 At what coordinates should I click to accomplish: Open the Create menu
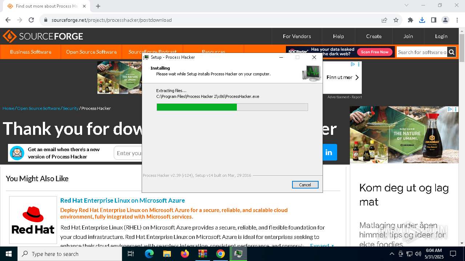tap(374, 36)
